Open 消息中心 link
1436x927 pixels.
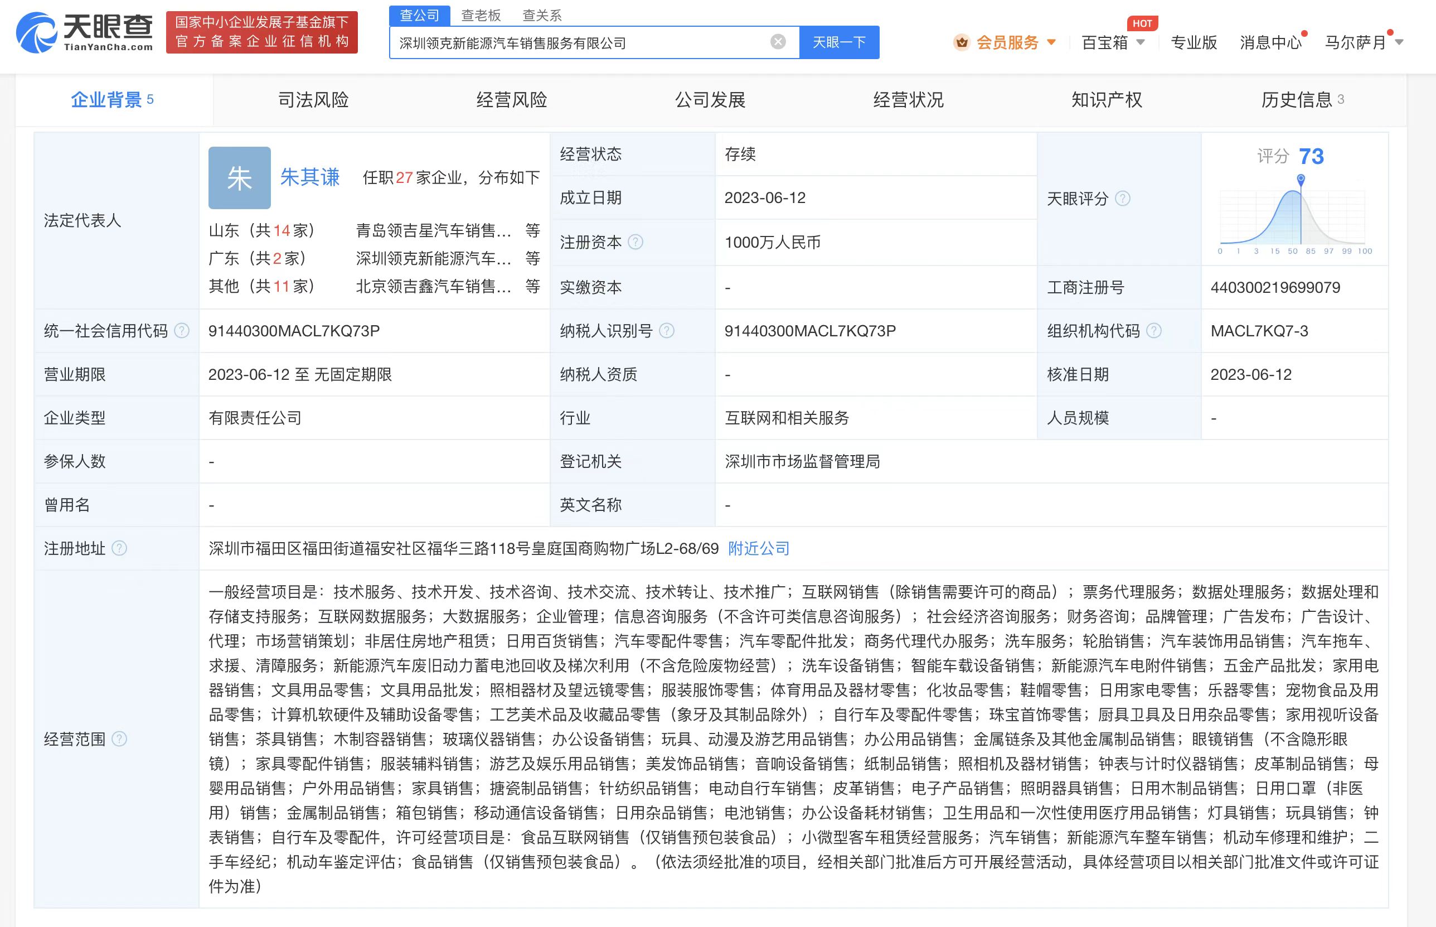[x=1270, y=42]
